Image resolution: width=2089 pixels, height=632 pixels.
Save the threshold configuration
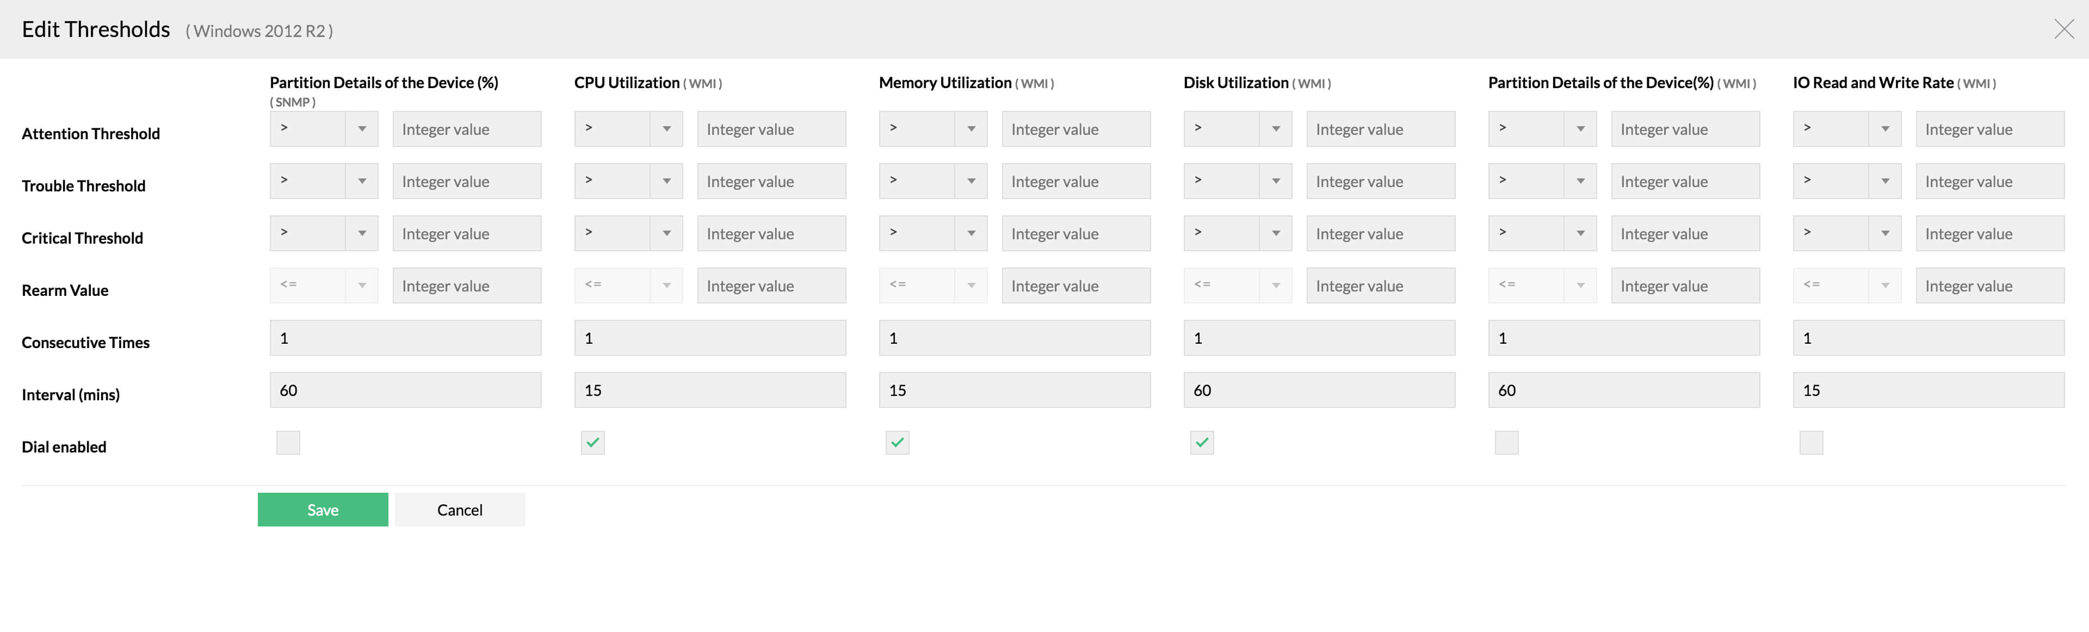[322, 510]
